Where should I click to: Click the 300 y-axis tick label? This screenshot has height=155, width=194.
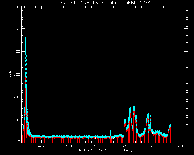[17, 74]
